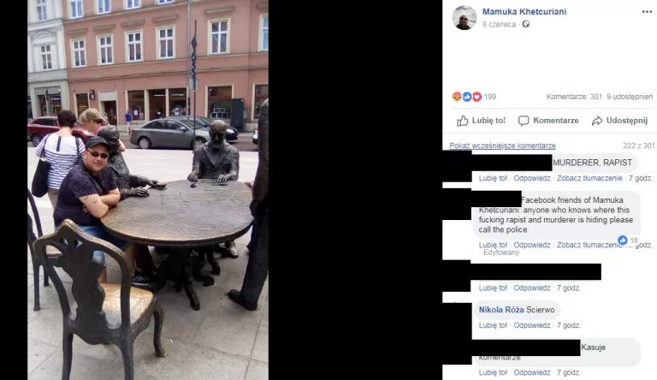
Task: Click the blue like badge with 18 reactions
Action: click(x=623, y=240)
